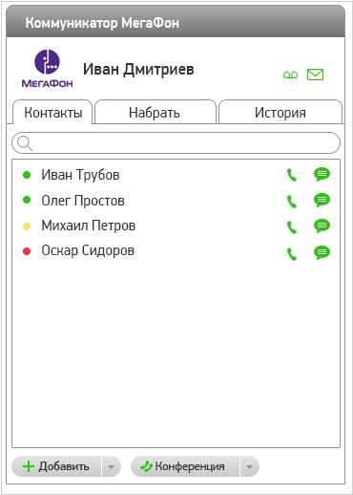Screen dimensions: 353x495
Task: Click green status dot of Олег Простов
Action: coord(27,200)
